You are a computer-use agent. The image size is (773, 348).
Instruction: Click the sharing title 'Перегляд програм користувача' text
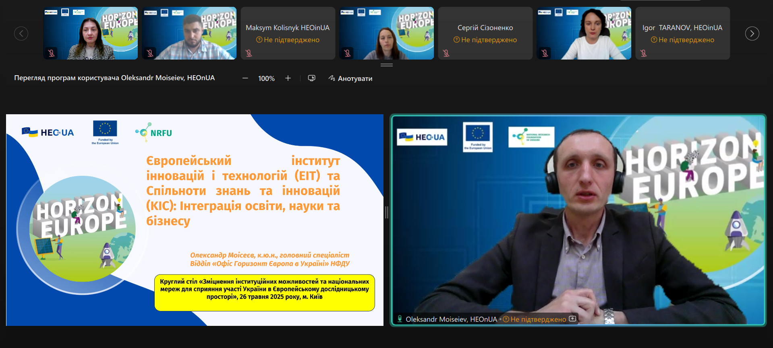tap(114, 78)
